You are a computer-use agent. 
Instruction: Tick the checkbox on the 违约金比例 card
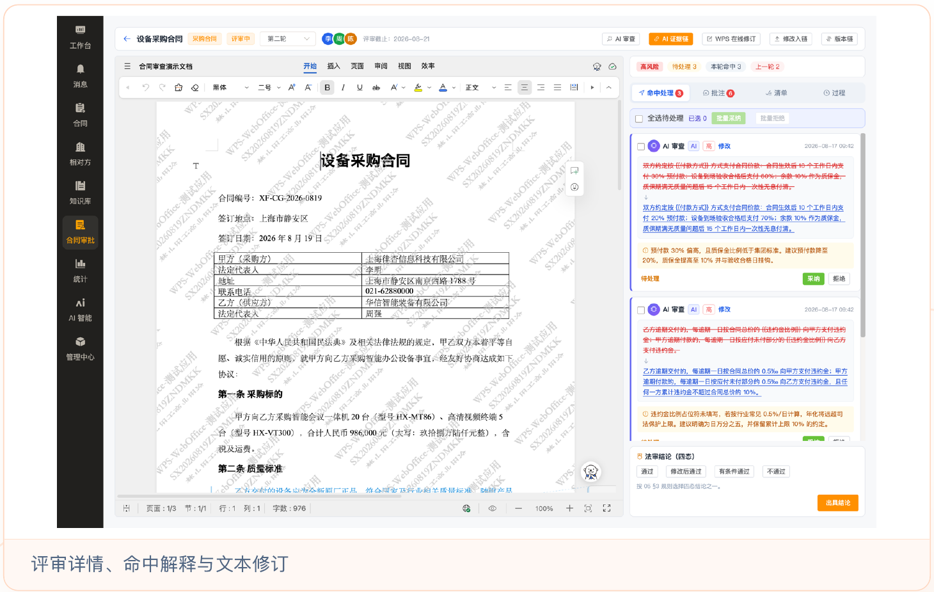[x=641, y=310]
